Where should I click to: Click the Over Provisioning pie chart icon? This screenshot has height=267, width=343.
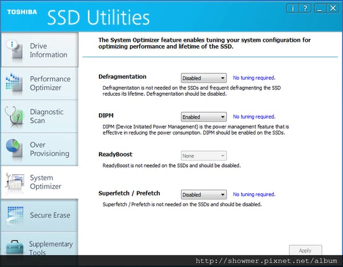click(x=14, y=149)
